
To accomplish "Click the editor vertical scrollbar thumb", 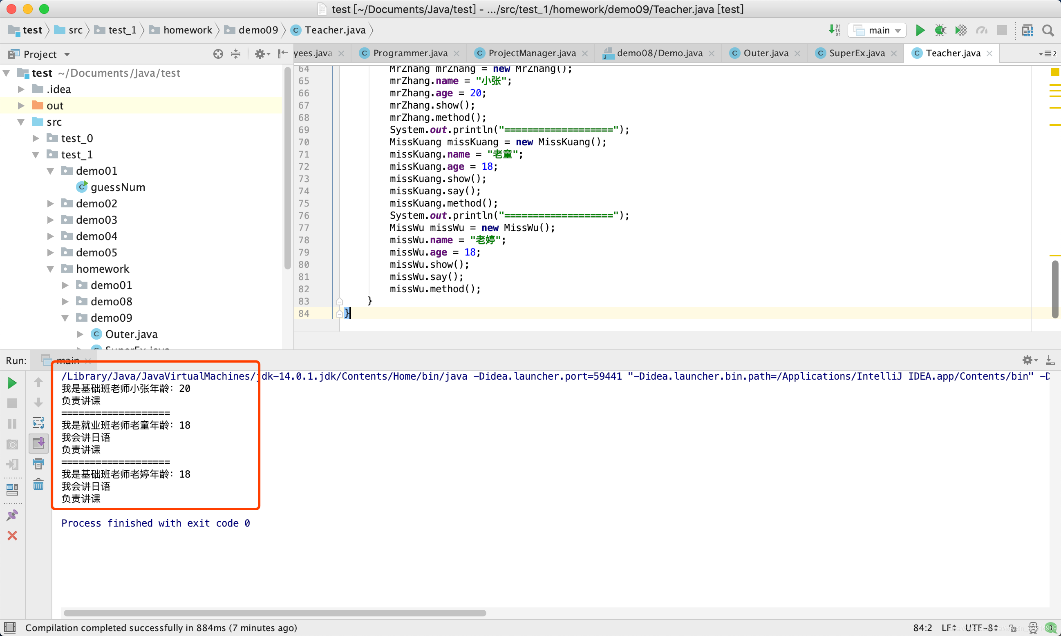I will tap(1055, 289).
